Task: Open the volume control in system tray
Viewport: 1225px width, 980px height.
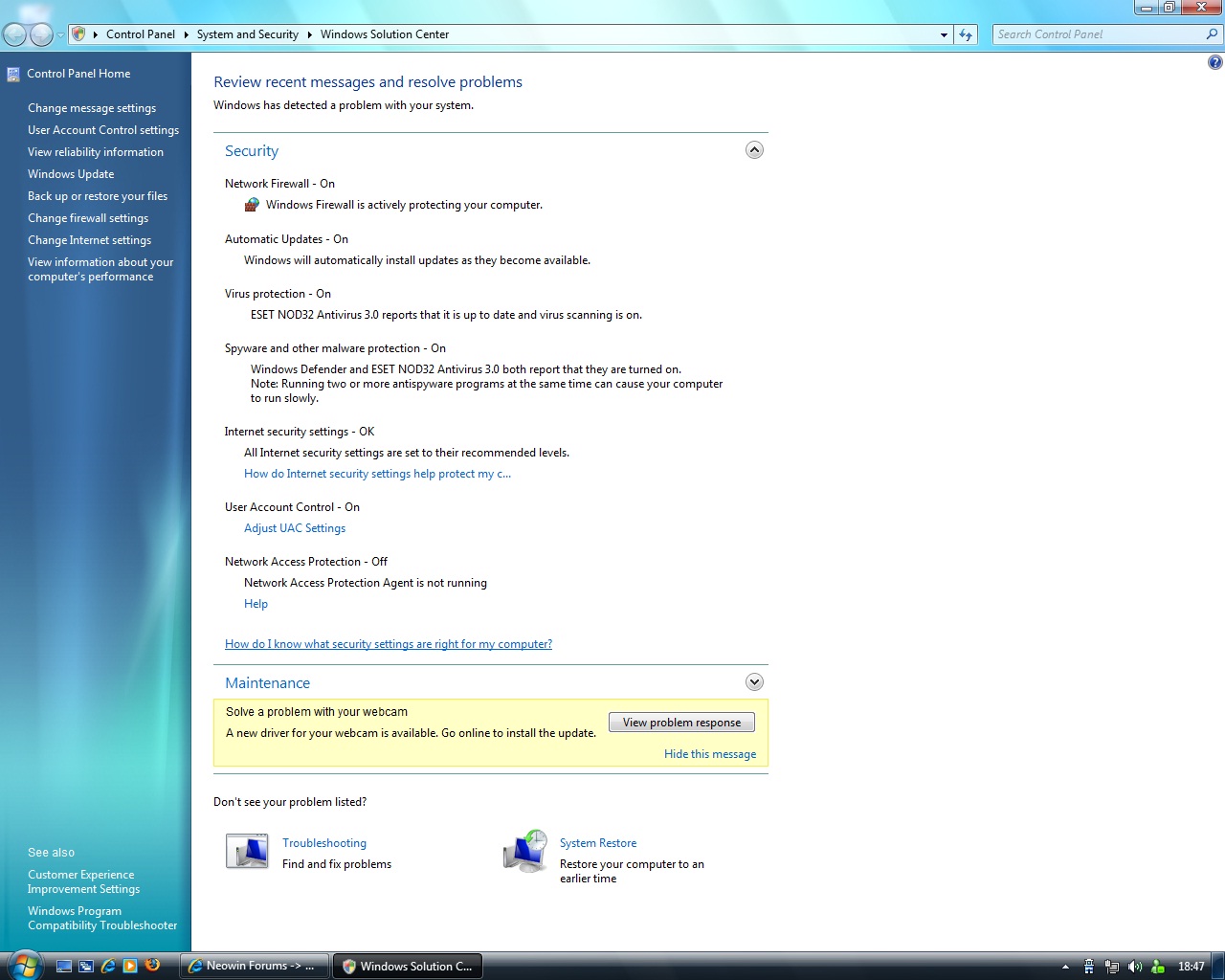Action: (1134, 966)
